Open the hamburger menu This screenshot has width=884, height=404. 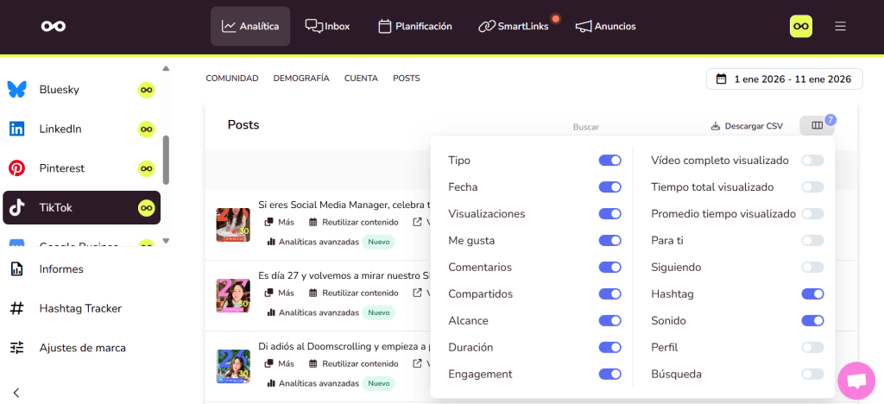point(841,26)
